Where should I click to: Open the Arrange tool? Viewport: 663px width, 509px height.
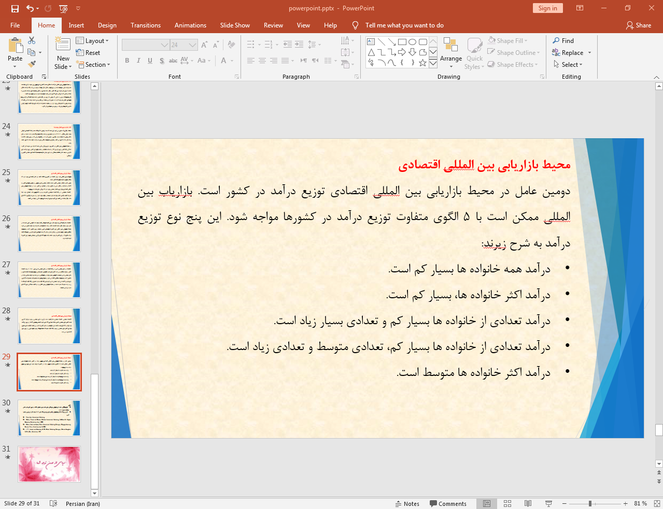[451, 53]
